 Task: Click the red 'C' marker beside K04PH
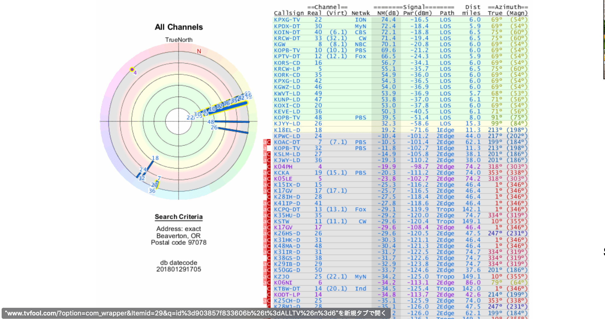269,166
